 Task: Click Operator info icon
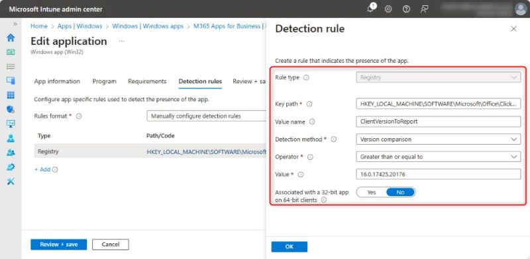(310, 157)
